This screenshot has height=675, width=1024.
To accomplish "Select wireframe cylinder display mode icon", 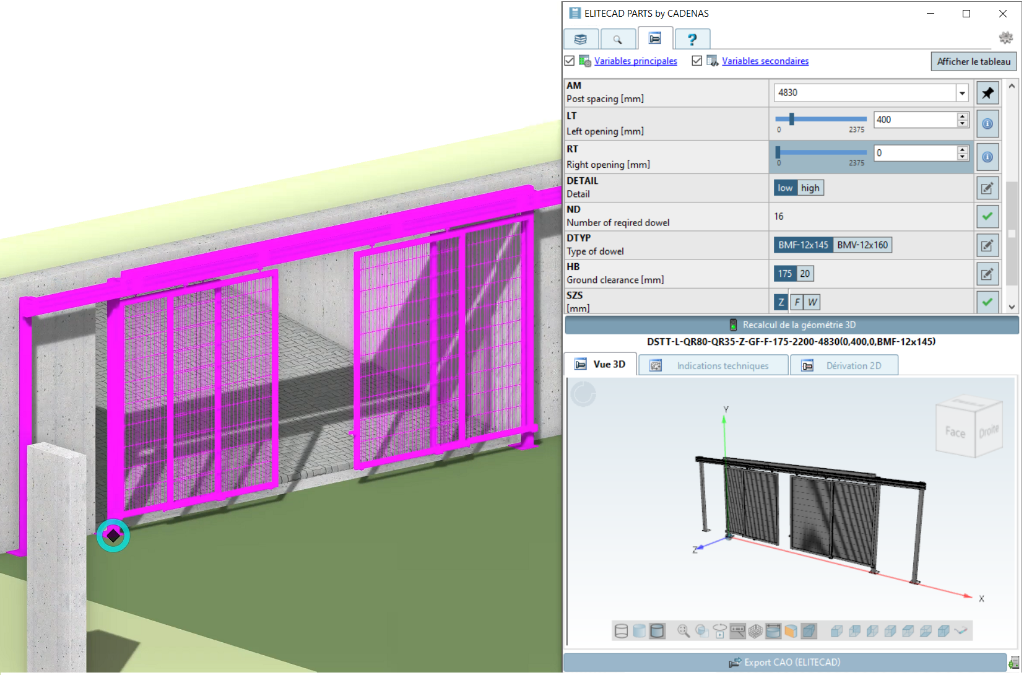I will click(621, 630).
